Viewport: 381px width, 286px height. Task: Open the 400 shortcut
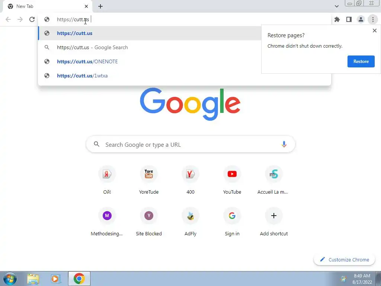[x=190, y=181]
